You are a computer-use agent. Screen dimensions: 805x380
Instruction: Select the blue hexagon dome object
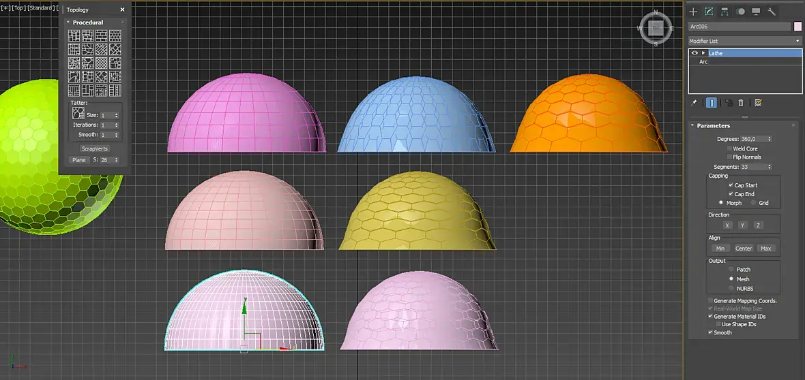click(x=416, y=115)
